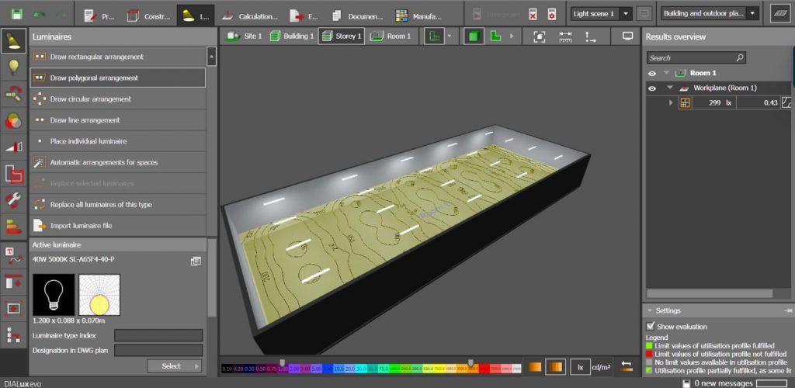Undo the last action via green arrow
Image resolution: width=795 pixels, height=388 pixels.
click(x=40, y=14)
